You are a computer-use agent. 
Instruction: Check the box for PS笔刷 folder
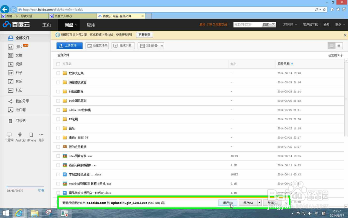[58, 119]
